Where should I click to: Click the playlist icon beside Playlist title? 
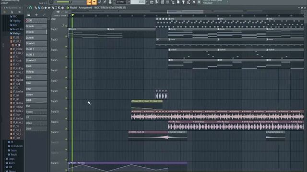point(68,8)
